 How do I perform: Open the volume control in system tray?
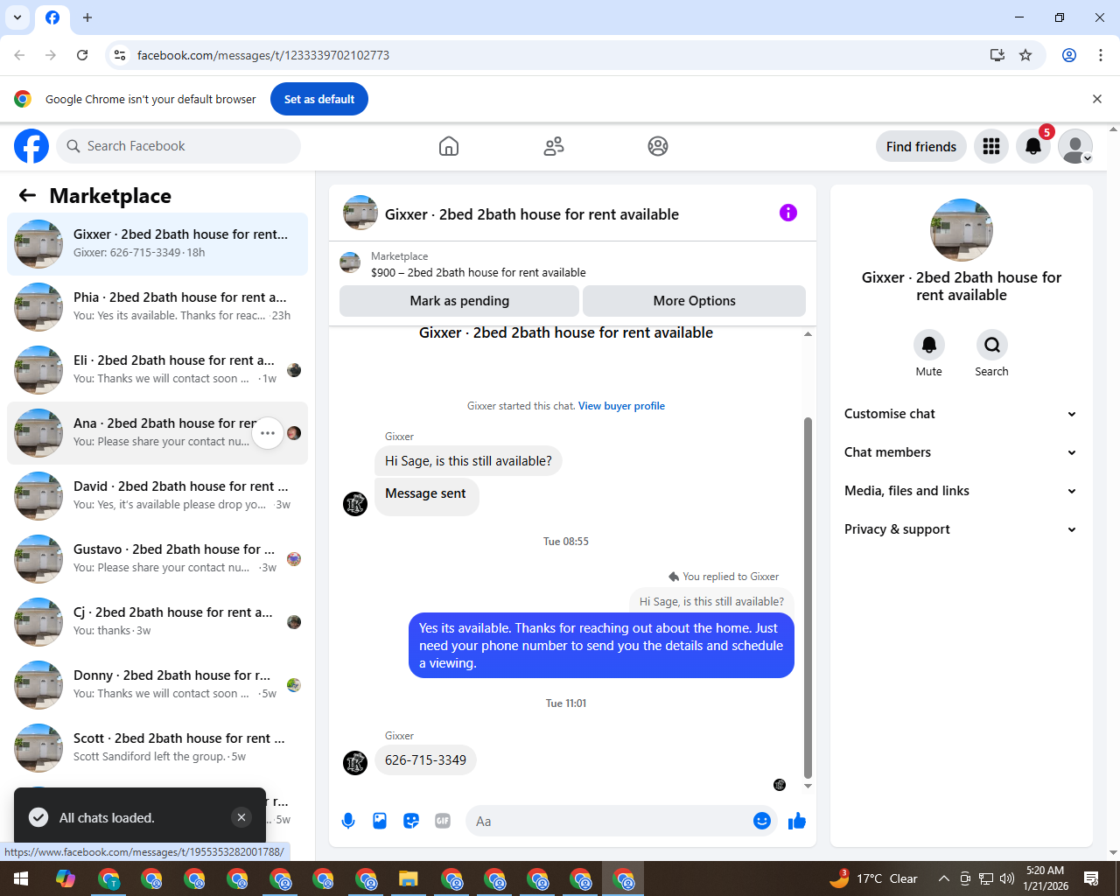pos(1007,878)
